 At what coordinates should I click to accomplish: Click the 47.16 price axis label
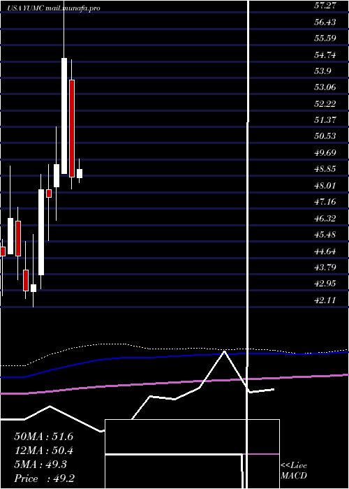(325, 202)
